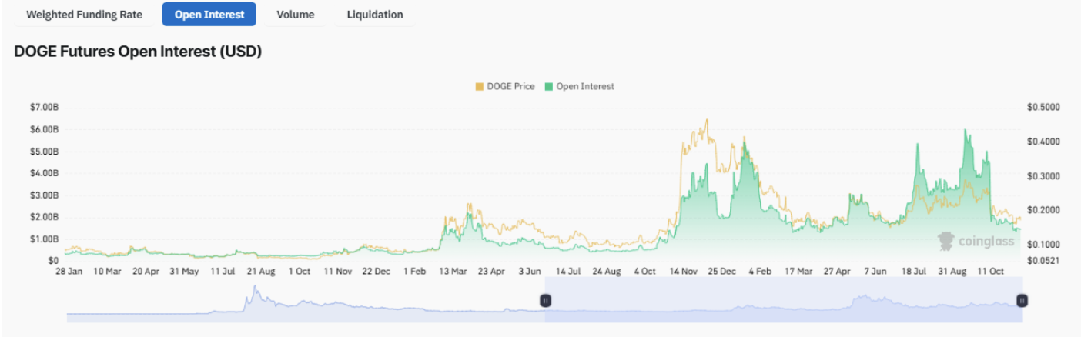This screenshot has height=337, width=1081.
Task: Click the 11 Jul date label
Action: point(223,272)
